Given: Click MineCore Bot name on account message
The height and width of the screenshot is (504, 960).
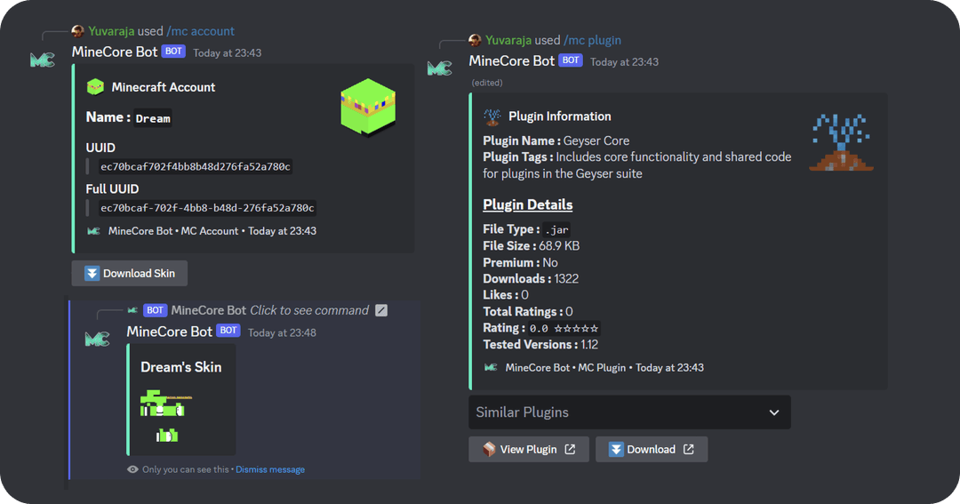Looking at the screenshot, I should point(115,52).
